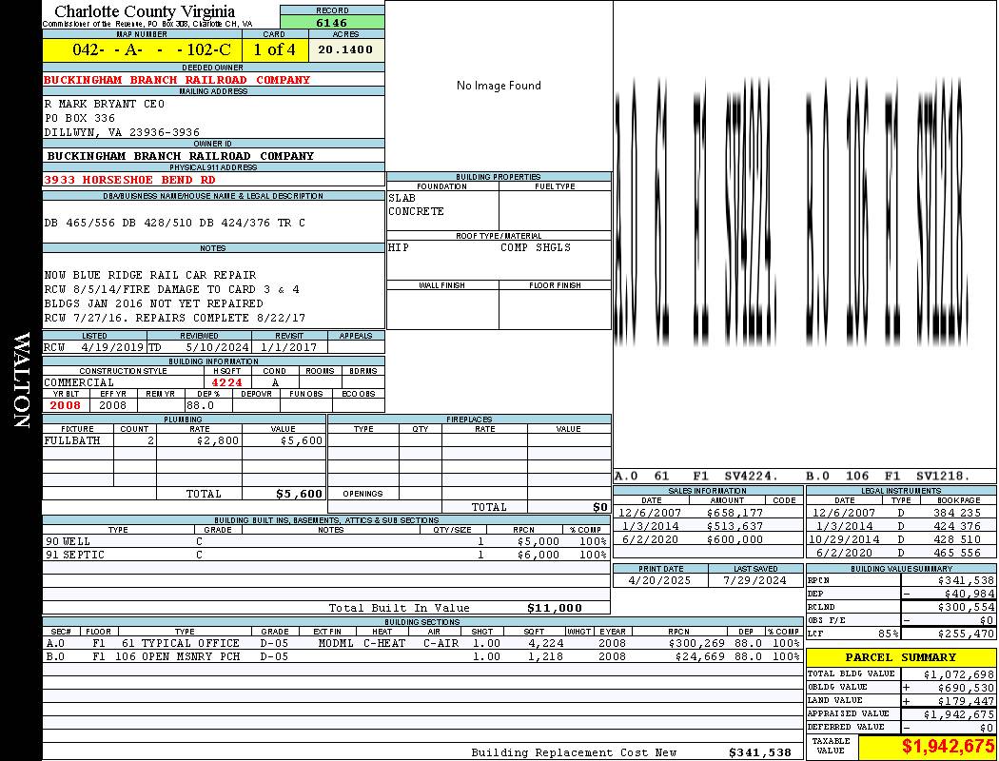Image resolution: width=999 pixels, height=761 pixels.
Task: Click the roof type HIP
Action: coord(399,247)
